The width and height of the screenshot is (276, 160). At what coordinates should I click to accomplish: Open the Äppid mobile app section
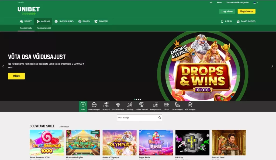coord(226,21)
